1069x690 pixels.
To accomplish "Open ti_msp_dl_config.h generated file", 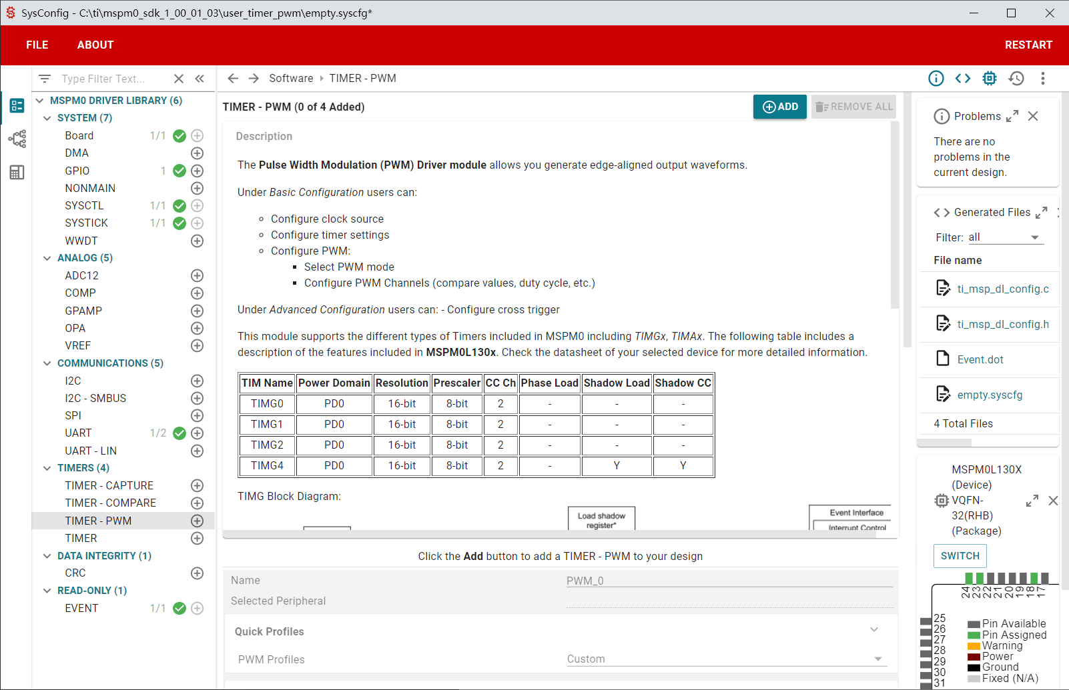I will 1003,324.
